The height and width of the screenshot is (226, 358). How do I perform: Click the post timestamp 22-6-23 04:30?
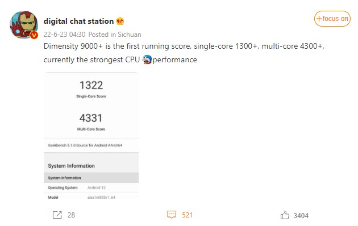coord(64,35)
